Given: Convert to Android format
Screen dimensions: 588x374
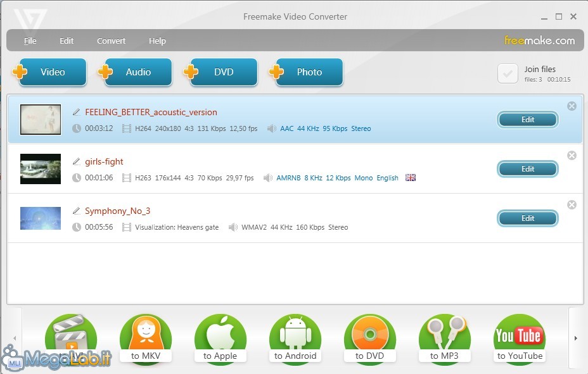Looking at the screenshot, I should coord(295,339).
